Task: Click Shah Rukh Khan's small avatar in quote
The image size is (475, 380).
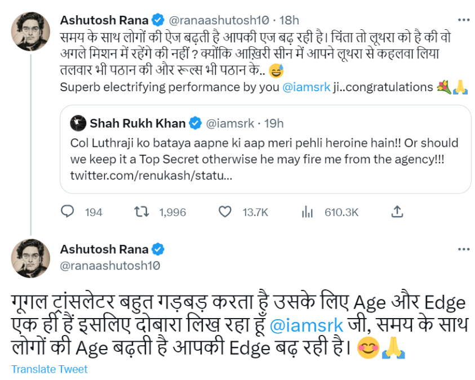Action: click(x=79, y=123)
